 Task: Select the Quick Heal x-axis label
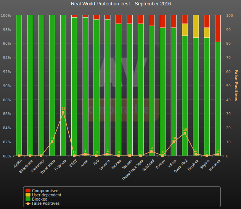181,166
